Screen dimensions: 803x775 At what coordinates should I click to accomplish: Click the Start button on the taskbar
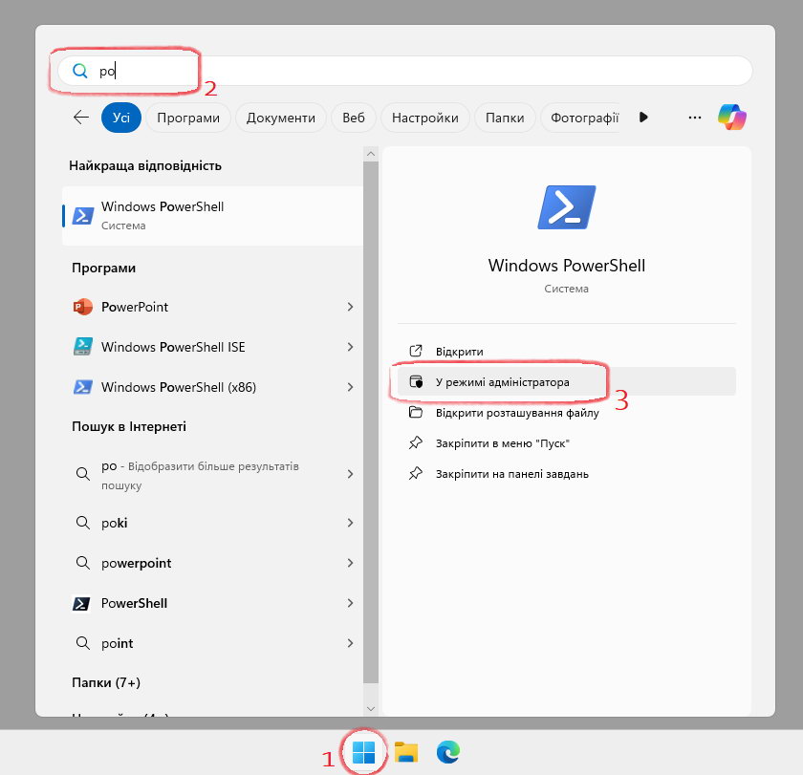pos(363,752)
